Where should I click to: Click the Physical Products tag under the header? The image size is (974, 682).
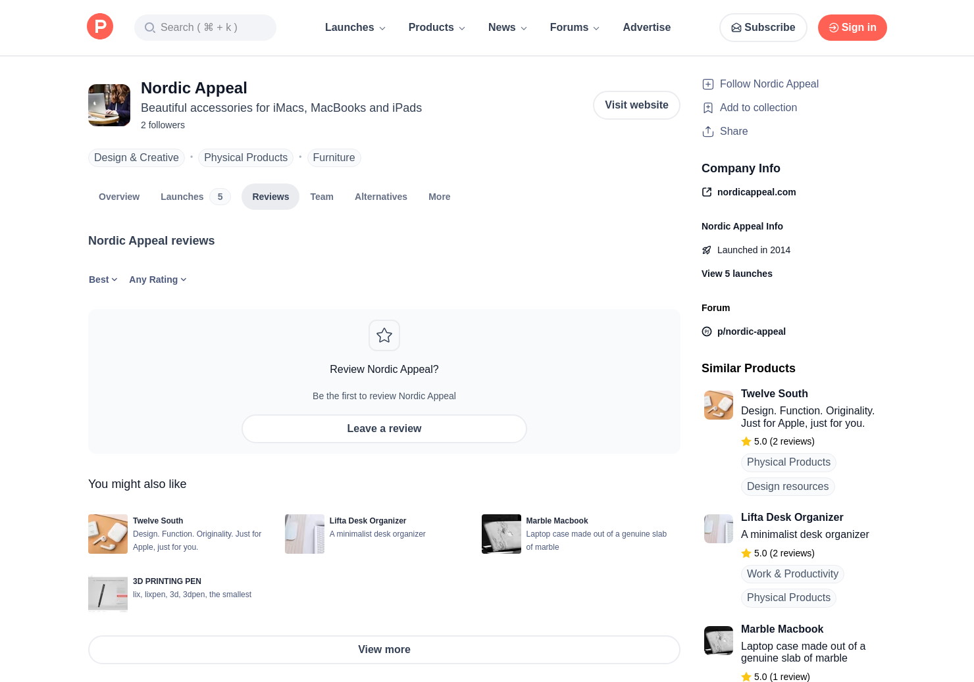tap(245, 158)
